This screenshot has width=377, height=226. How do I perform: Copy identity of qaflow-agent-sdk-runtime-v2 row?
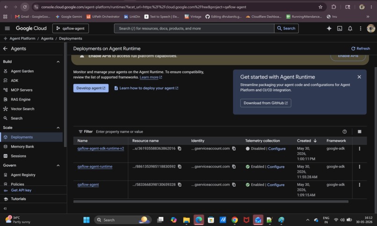coord(234,149)
